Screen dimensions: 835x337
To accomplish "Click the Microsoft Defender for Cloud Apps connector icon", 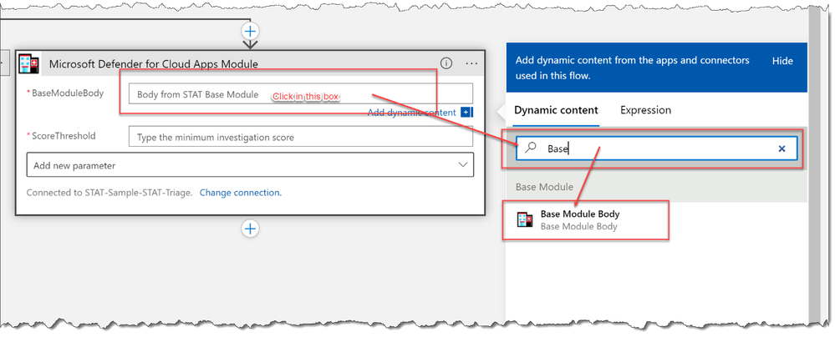I will pyautogui.click(x=28, y=63).
